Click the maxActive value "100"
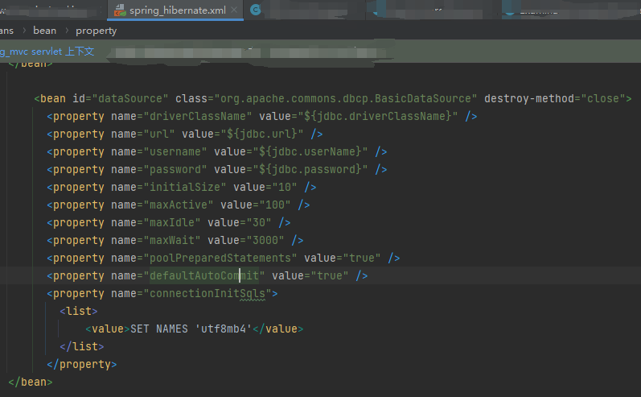The image size is (641, 397). point(275,205)
